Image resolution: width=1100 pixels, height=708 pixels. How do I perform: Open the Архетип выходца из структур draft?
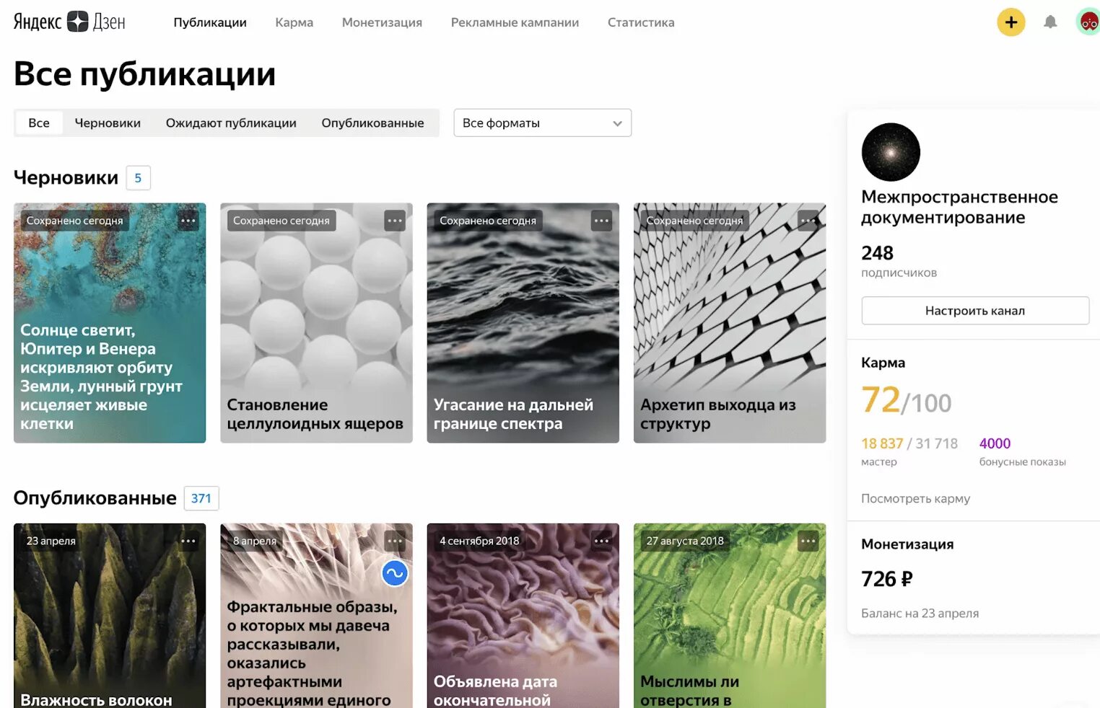pyautogui.click(x=730, y=323)
